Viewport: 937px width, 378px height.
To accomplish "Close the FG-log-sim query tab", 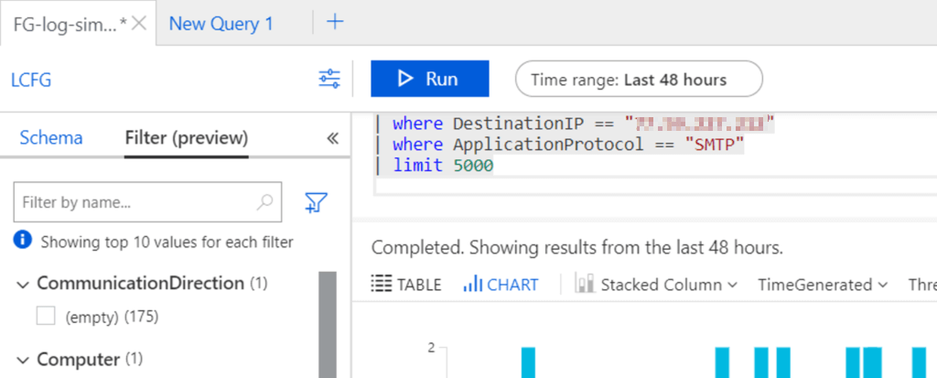I will point(139,23).
